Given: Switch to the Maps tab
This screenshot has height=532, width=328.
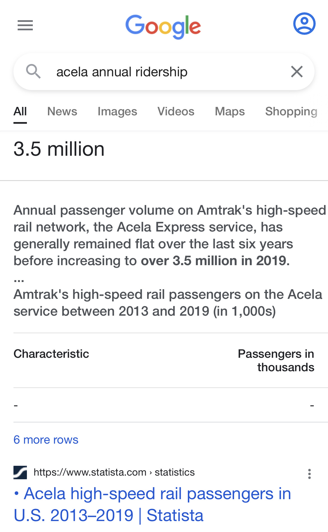Looking at the screenshot, I should (x=230, y=111).
